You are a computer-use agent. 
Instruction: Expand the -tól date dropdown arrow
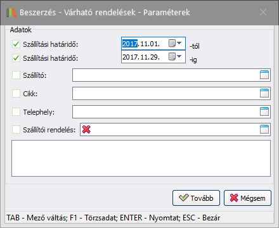tap(179, 43)
